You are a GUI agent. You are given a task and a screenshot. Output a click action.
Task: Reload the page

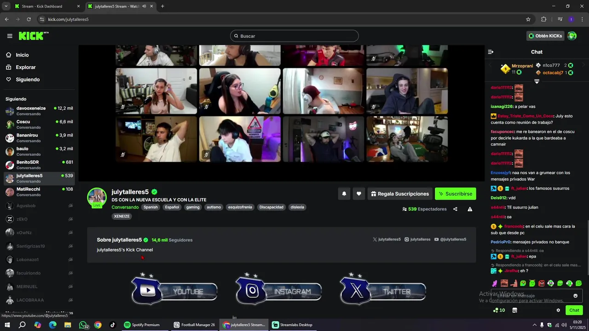[29, 19]
